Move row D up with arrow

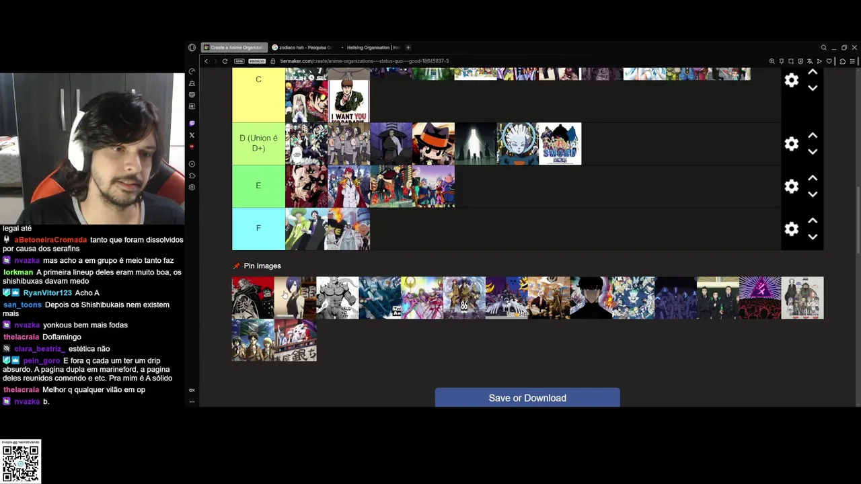tap(813, 136)
